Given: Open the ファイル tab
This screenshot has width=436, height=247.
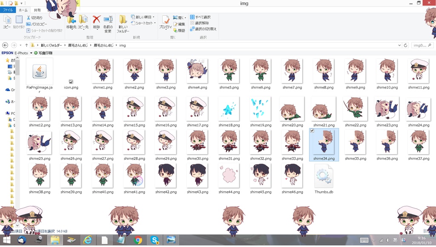Looking at the screenshot, I should 8,10.
